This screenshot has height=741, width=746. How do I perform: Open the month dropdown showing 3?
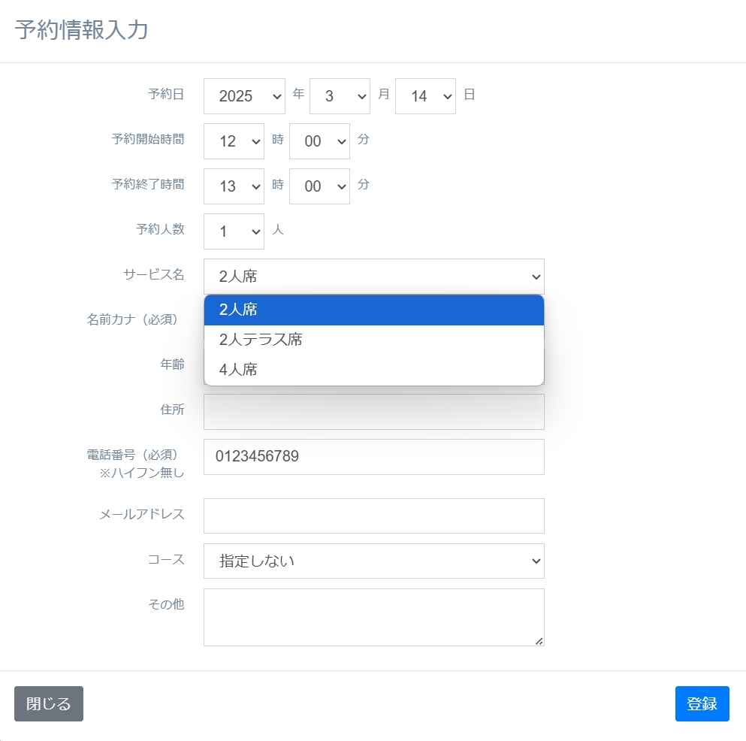point(340,95)
